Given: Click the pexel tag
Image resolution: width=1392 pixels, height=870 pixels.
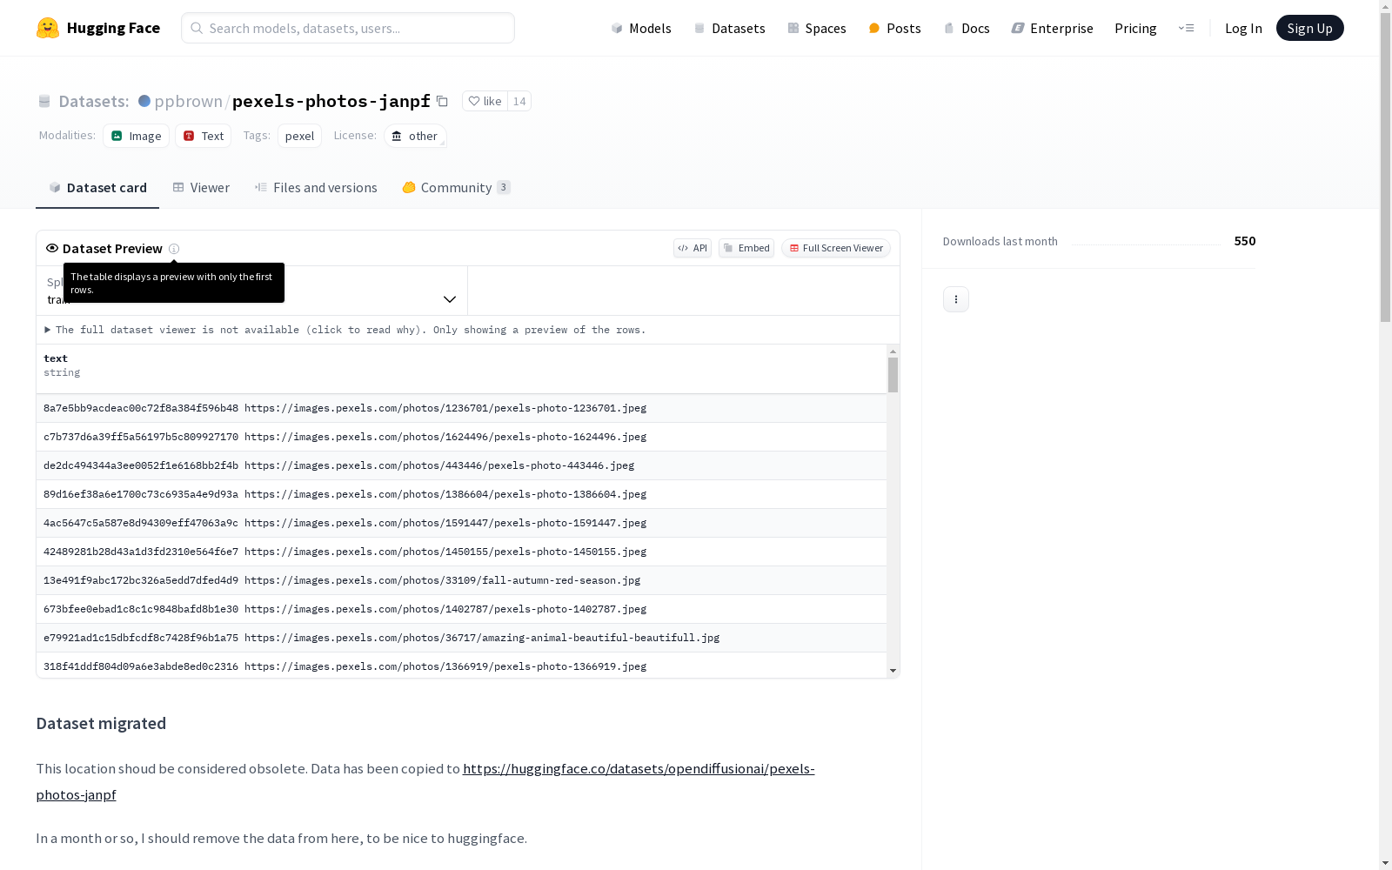Looking at the screenshot, I should click(299, 136).
